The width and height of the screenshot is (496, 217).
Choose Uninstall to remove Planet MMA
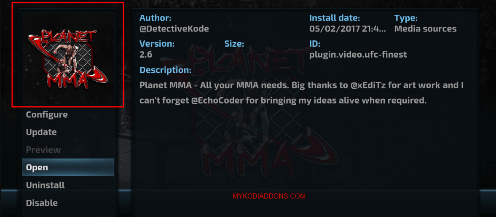point(68,185)
